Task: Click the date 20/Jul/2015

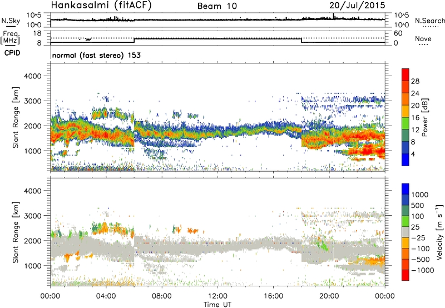Action: click(357, 5)
